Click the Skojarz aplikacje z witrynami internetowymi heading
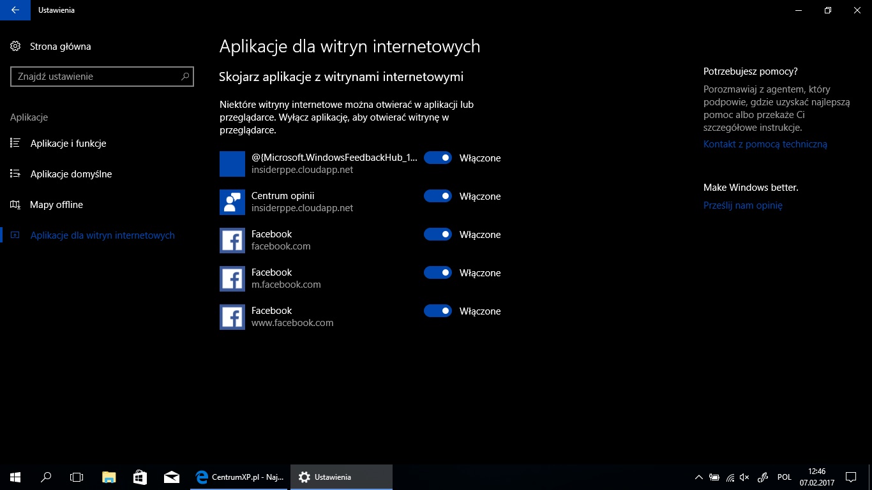The width and height of the screenshot is (872, 490). tap(341, 77)
